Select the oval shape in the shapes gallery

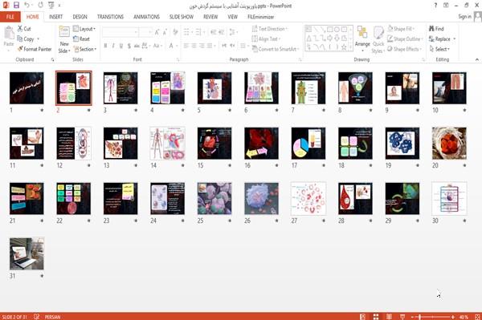click(x=337, y=30)
